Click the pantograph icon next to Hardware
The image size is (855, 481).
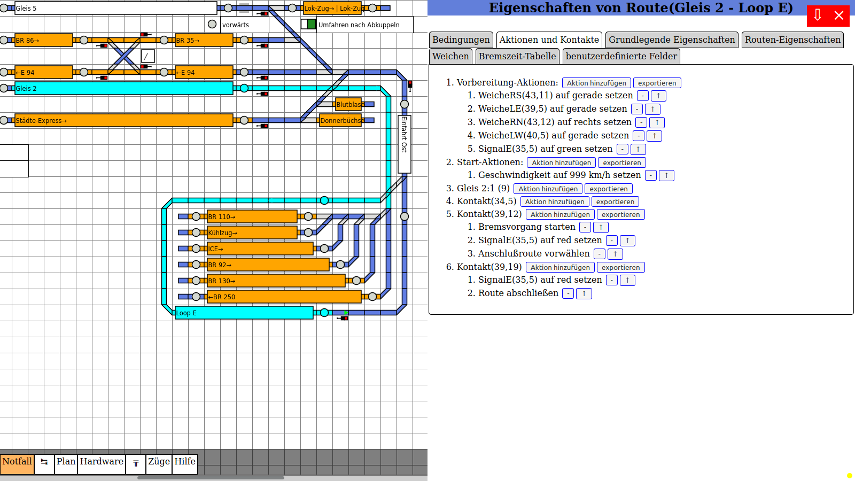click(x=136, y=463)
